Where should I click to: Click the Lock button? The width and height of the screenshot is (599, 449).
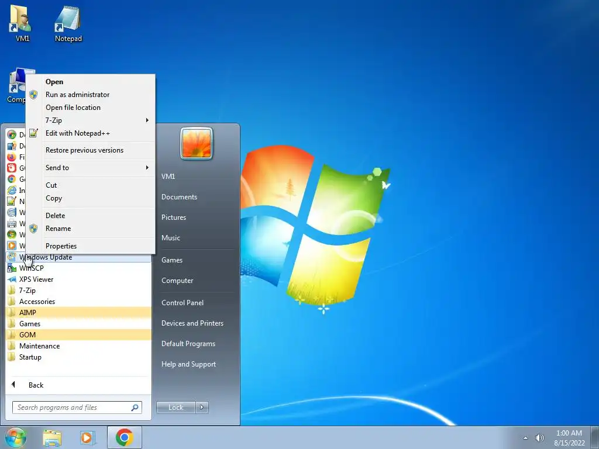click(x=175, y=407)
